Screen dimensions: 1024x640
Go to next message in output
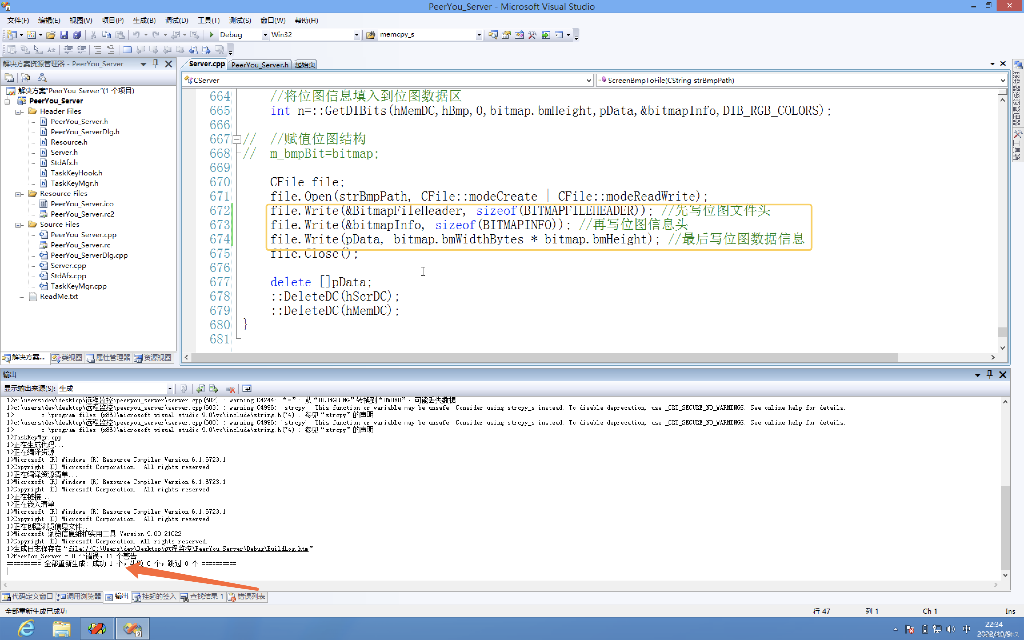point(214,389)
